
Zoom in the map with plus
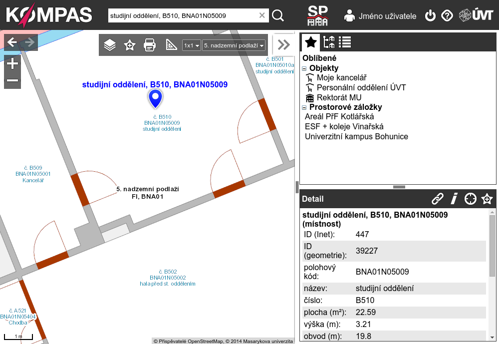pyautogui.click(x=12, y=63)
